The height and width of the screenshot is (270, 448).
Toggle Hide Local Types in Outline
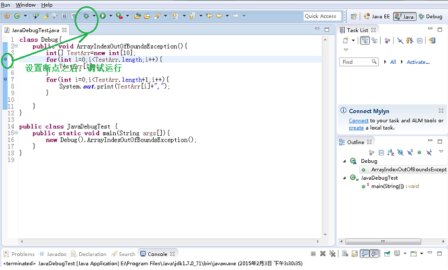tap(429, 152)
